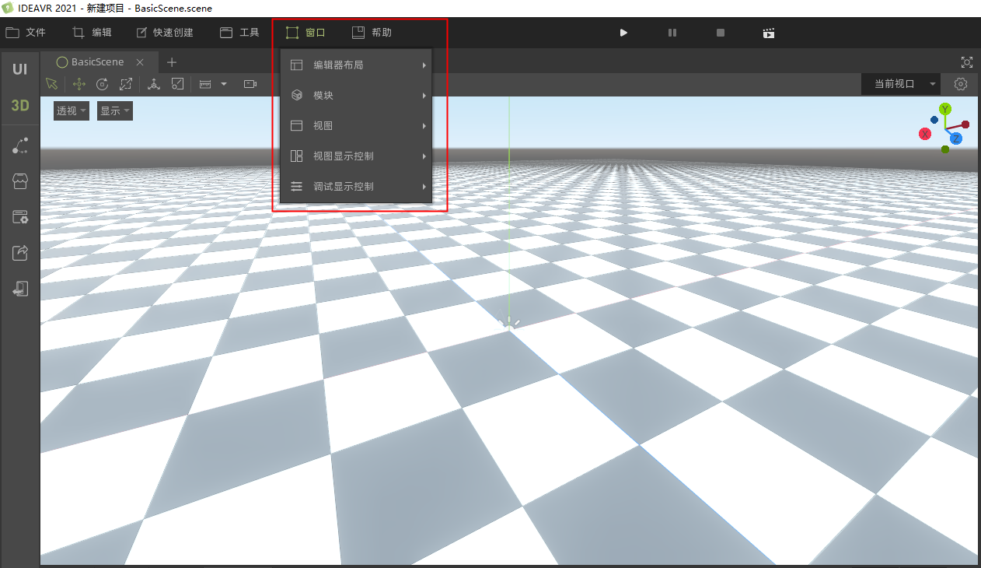Open the ruler tool dropdown arrow
The image size is (981, 568).
224,84
